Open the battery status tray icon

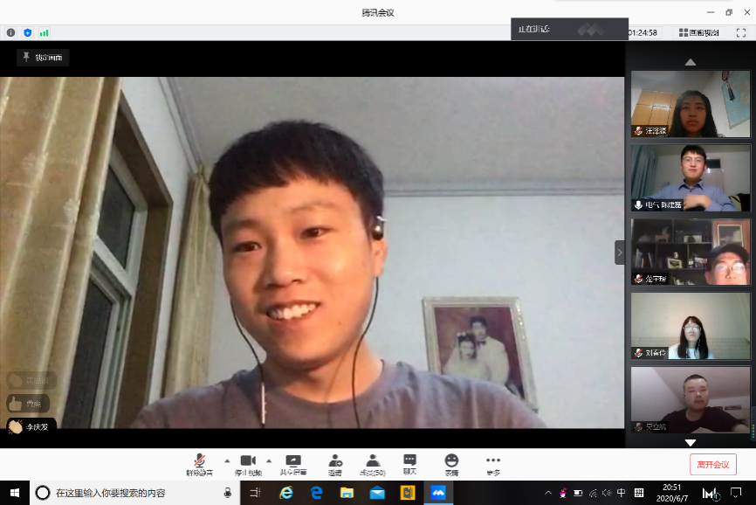point(578,493)
